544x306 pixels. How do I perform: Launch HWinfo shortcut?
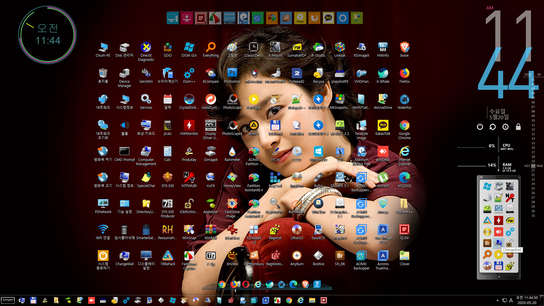[383, 50]
